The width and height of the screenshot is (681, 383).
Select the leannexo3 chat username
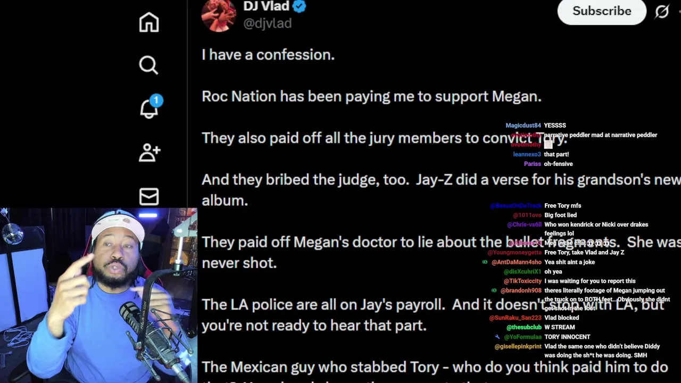(x=527, y=154)
